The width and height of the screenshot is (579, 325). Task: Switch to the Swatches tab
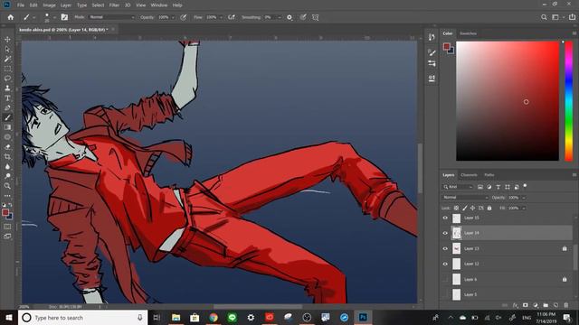(x=468, y=33)
